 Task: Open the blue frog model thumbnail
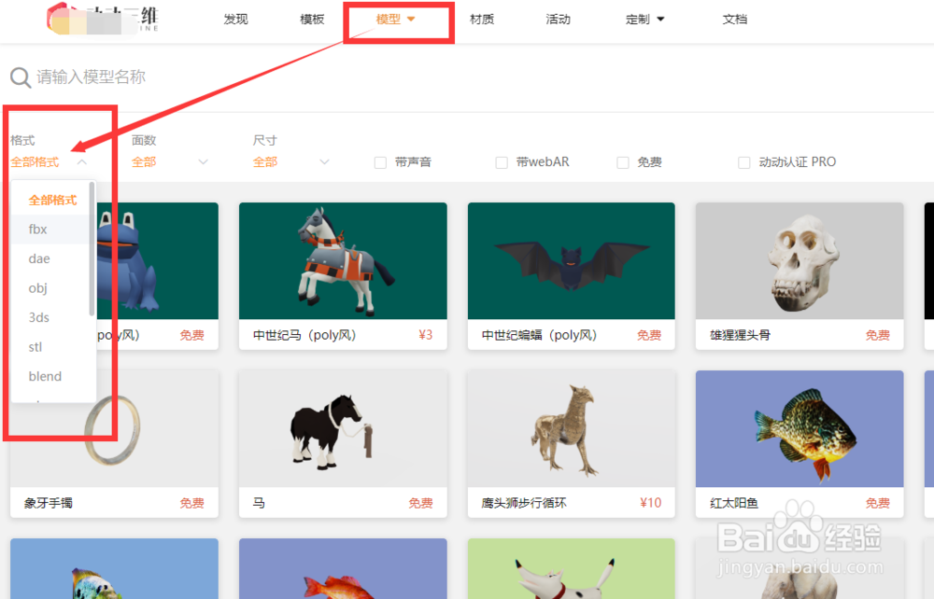[x=157, y=260]
